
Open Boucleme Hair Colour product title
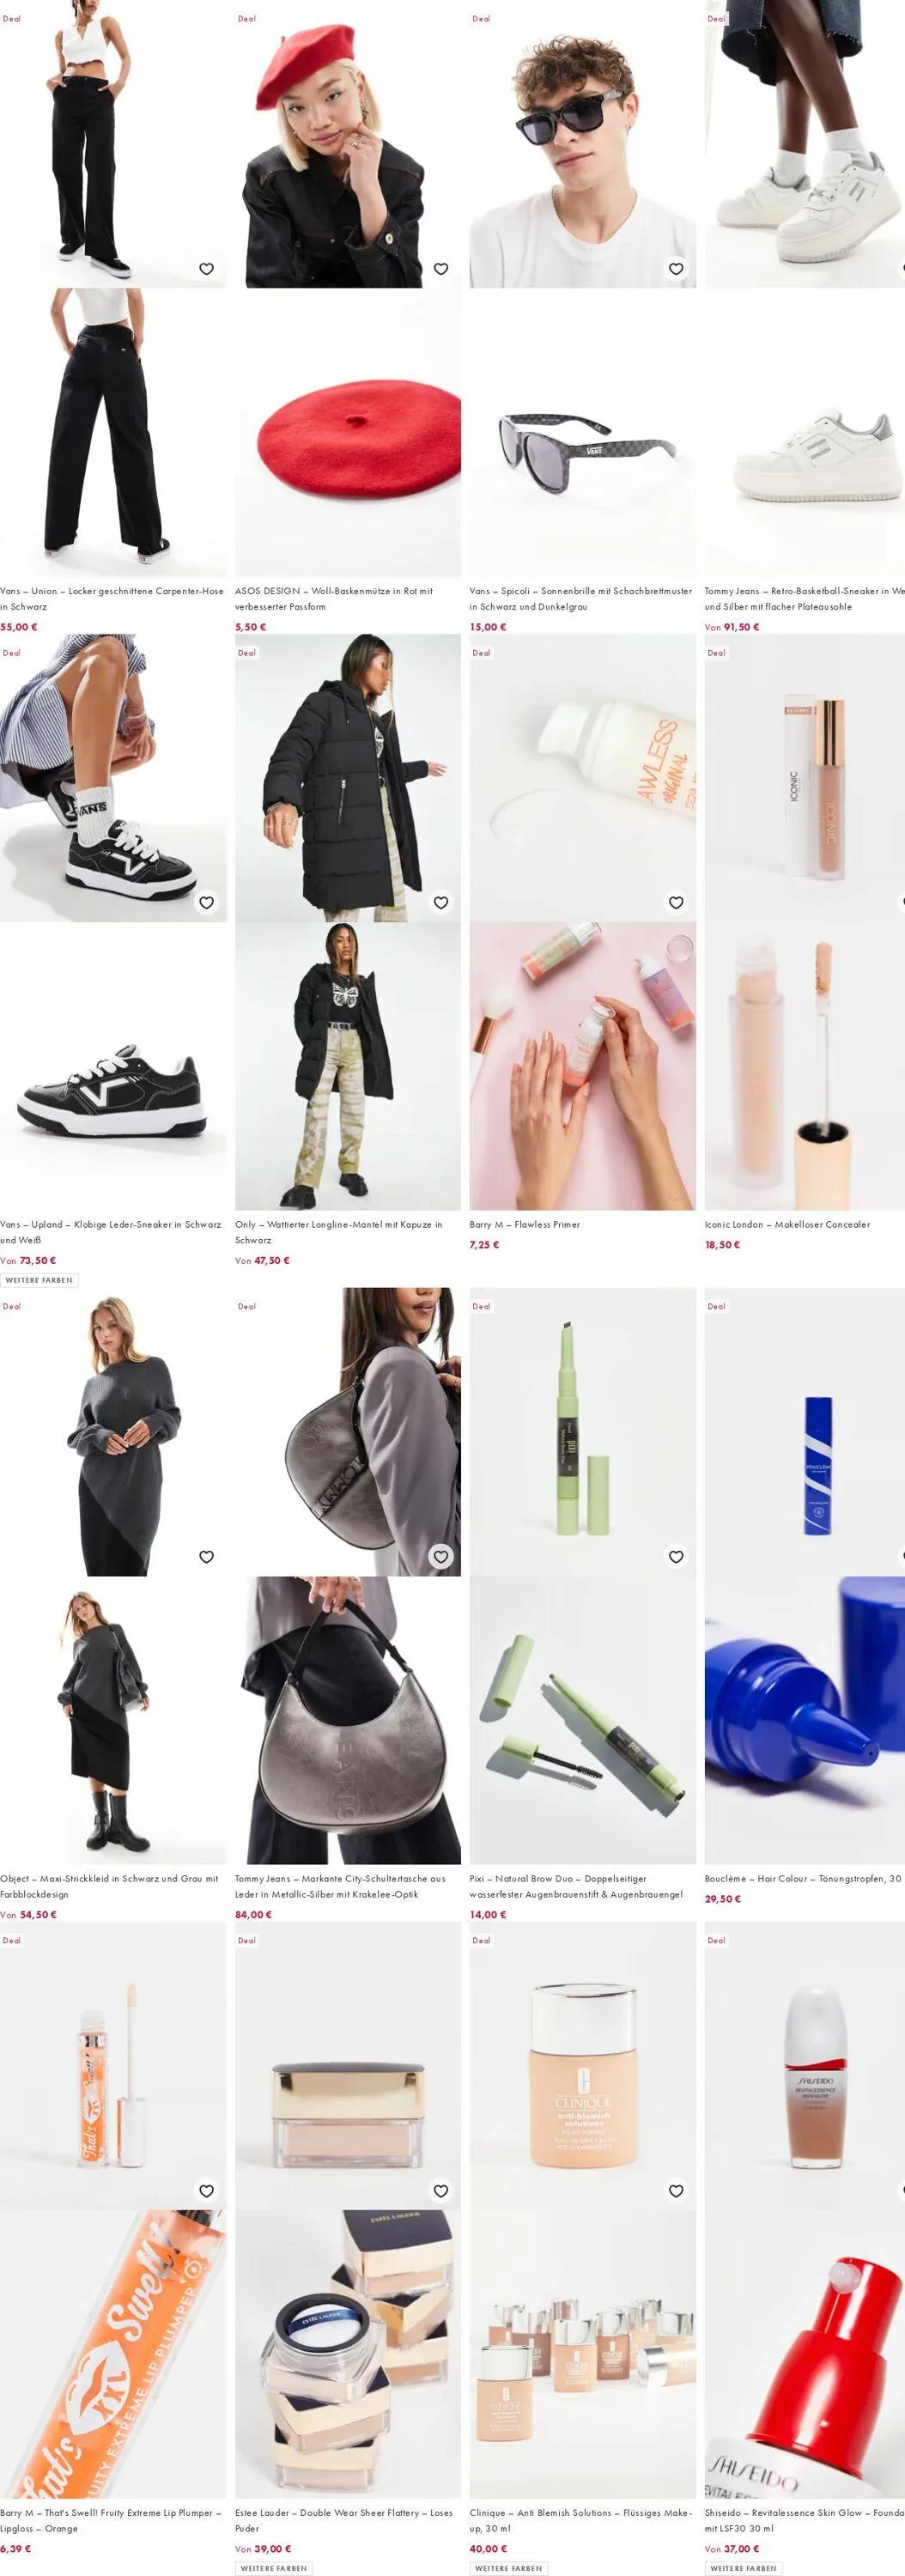click(804, 1878)
